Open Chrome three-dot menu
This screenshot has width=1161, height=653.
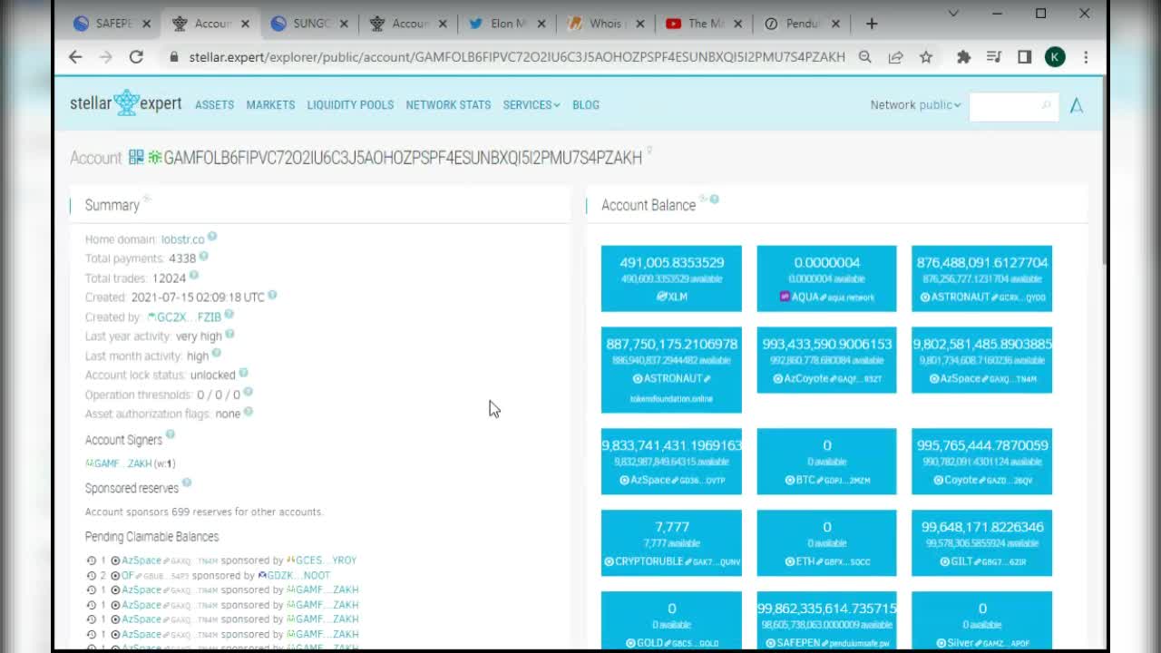[x=1086, y=56]
